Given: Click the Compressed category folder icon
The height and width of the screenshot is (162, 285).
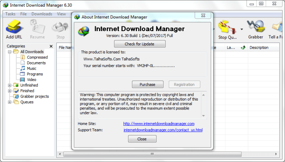Looking at the screenshot, I should (23, 57).
